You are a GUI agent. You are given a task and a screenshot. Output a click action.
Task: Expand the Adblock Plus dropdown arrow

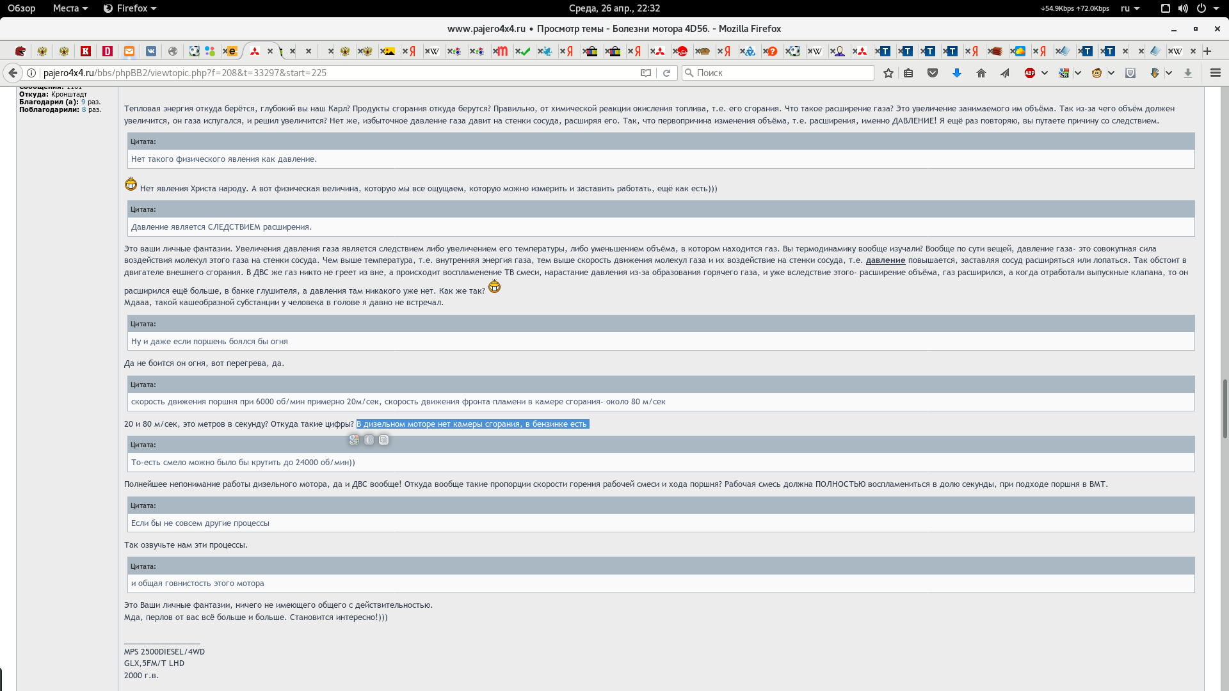(1045, 73)
